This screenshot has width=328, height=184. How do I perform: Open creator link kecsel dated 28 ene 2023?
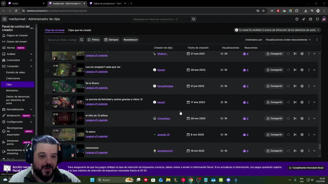[161, 70]
